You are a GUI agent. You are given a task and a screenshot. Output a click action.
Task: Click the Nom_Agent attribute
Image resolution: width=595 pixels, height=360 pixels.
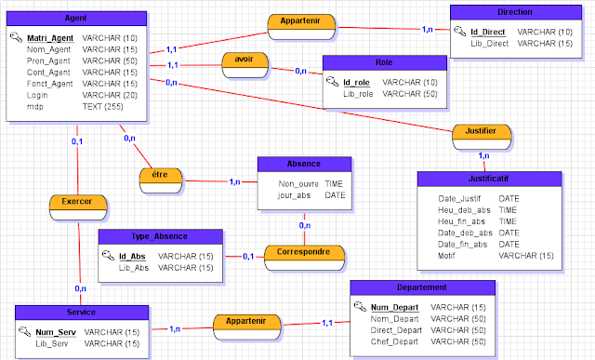(48, 49)
